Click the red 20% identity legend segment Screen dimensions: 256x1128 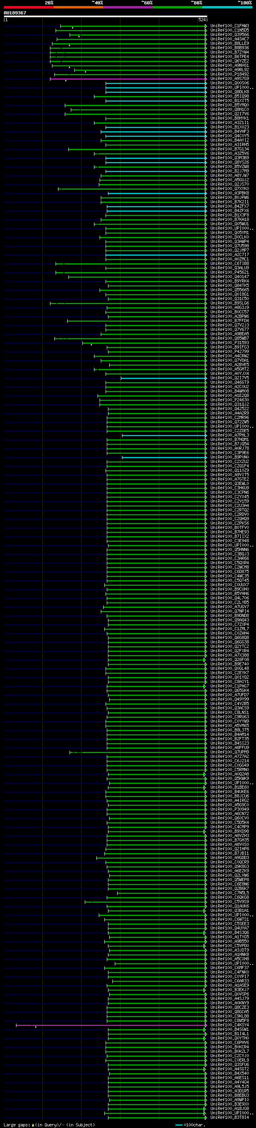point(28,7)
